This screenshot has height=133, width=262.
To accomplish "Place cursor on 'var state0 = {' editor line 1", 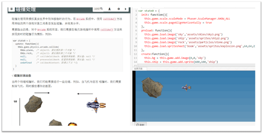I will point(149,11).
